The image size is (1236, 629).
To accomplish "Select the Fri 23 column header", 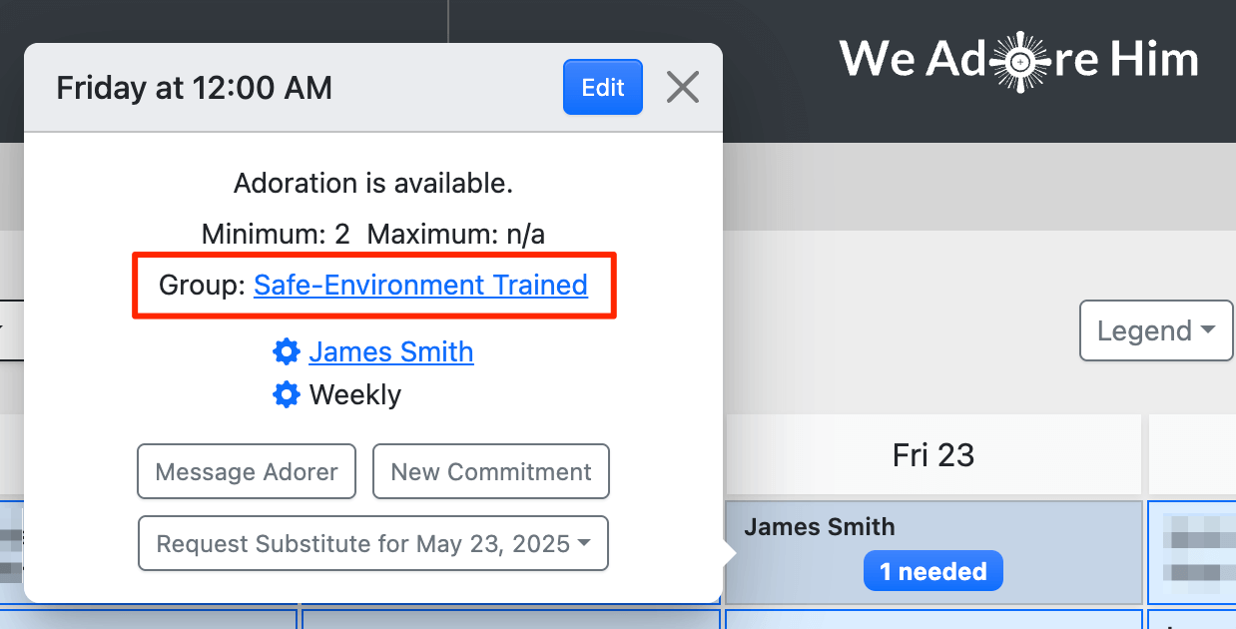I will [932, 455].
